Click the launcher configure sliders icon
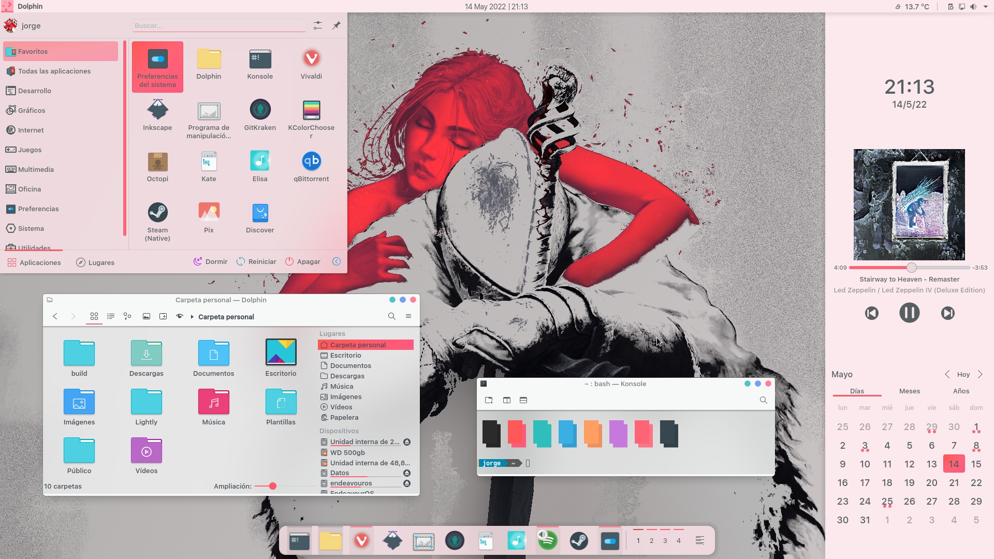Image resolution: width=994 pixels, height=559 pixels. (x=318, y=25)
